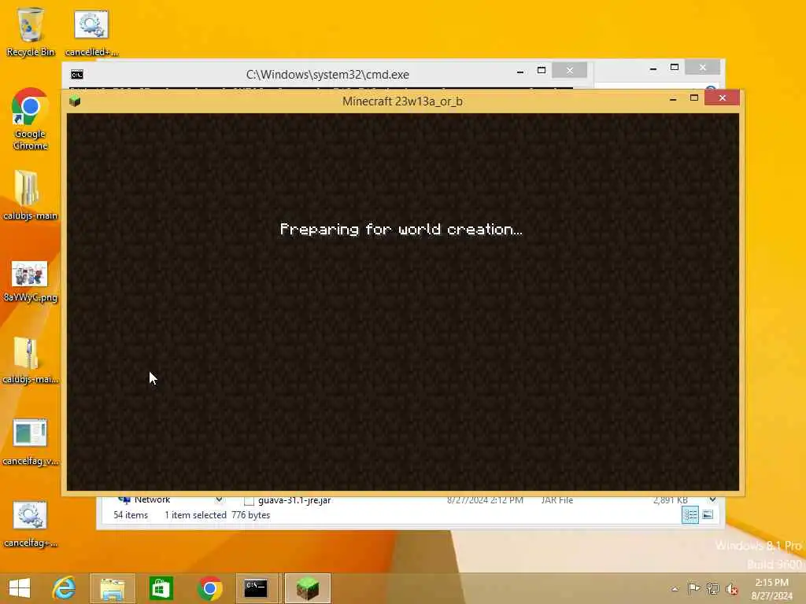The height and width of the screenshot is (604, 806).
Task: Click the Minecraft 23w13a_or_b title bar
Action: pos(402,101)
